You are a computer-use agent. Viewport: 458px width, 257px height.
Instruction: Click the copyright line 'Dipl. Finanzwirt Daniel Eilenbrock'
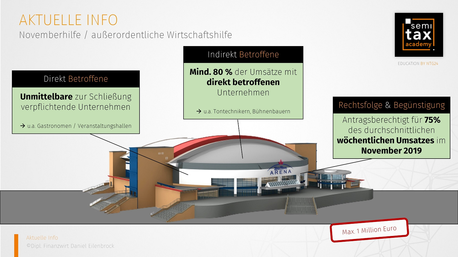click(x=70, y=246)
